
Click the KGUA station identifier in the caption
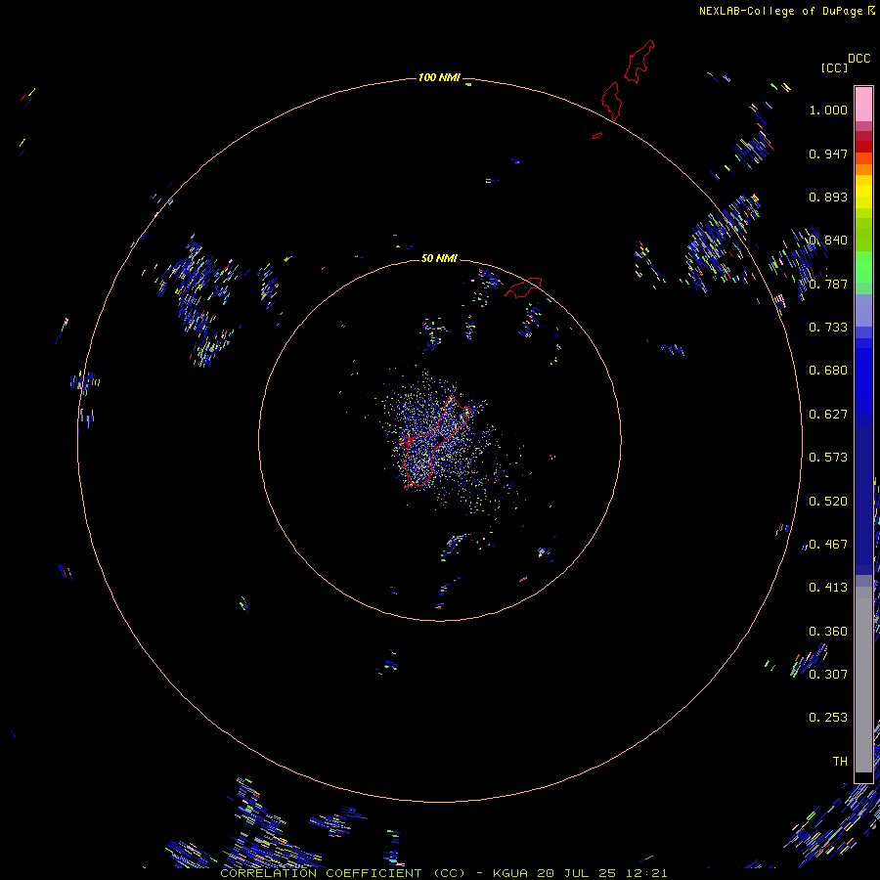(510, 873)
